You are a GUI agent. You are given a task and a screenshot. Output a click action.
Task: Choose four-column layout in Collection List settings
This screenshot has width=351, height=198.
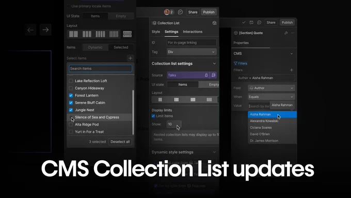point(193,100)
